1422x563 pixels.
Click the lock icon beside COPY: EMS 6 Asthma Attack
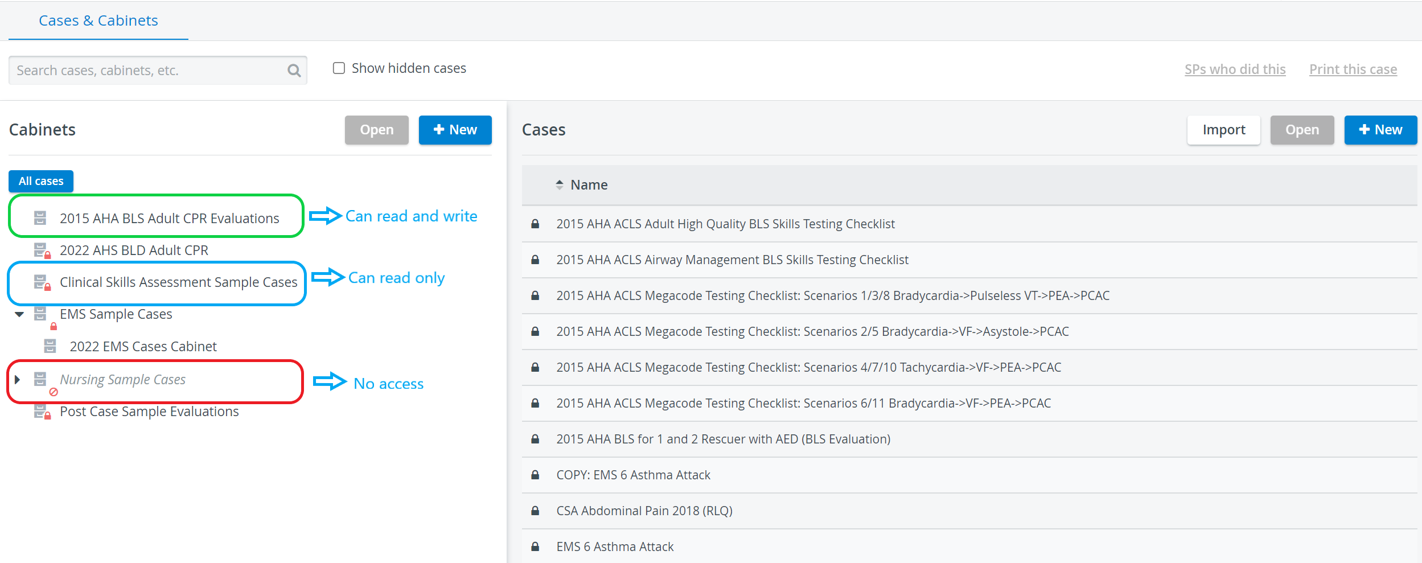click(535, 475)
